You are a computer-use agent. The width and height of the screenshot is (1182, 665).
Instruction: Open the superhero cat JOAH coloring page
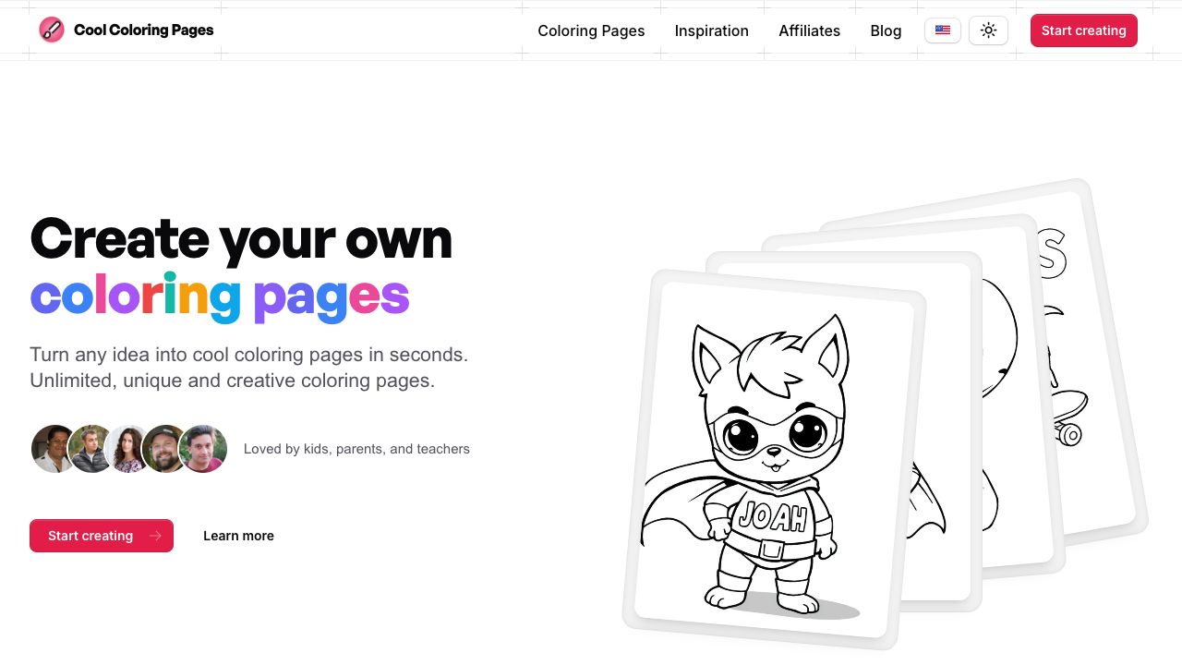pyautogui.click(x=774, y=459)
